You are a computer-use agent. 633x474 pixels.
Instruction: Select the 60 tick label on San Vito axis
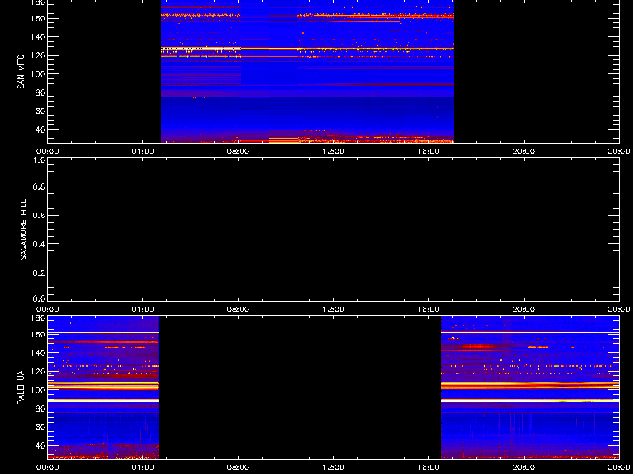coord(40,111)
